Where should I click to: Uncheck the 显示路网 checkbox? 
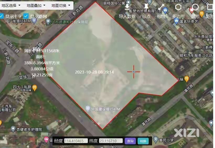pyautogui.click(x=26, y=16)
